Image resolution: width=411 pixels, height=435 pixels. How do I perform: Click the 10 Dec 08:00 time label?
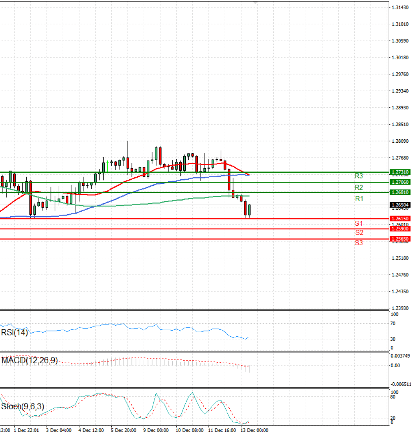point(189,430)
